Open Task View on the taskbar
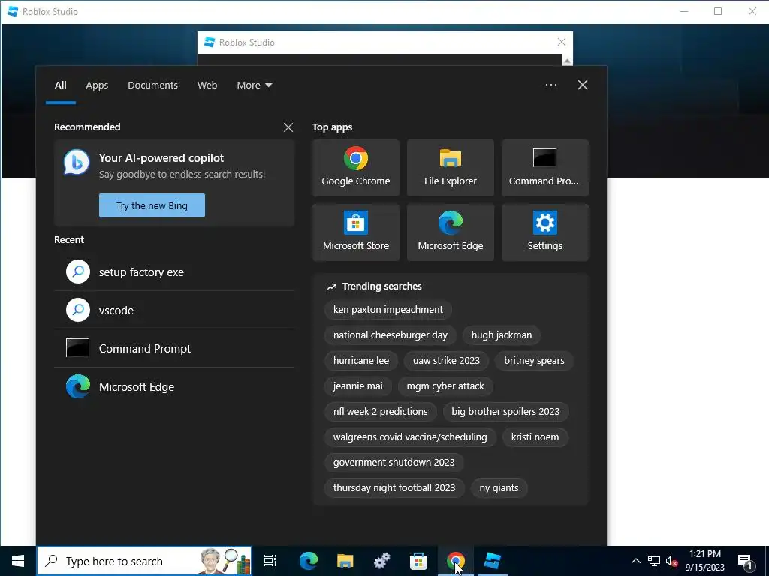769x576 pixels. pos(270,561)
